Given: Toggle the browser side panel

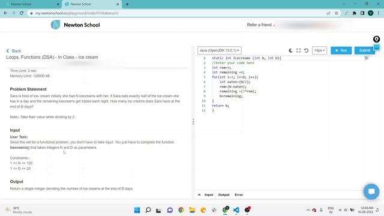Looking at the screenshot, I should (362, 13).
